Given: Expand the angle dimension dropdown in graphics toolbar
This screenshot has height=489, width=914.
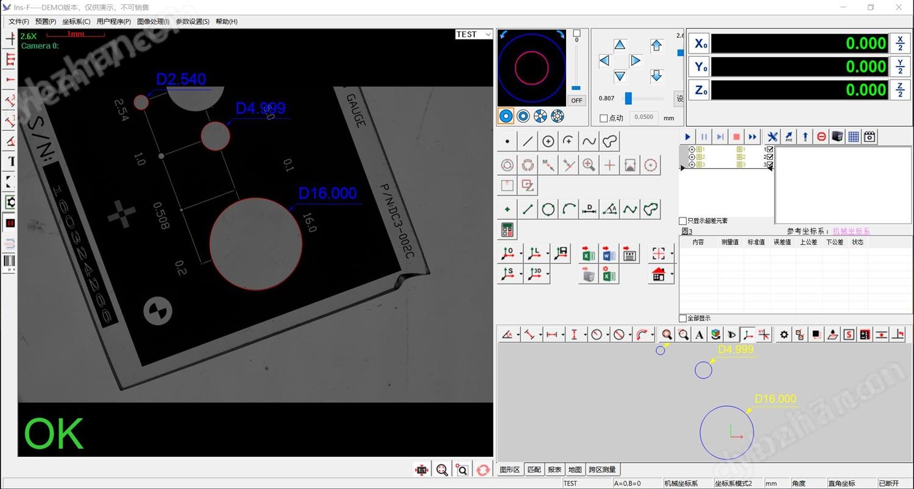Looking at the screenshot, I should pyautogui.click(x=518, y=334).
